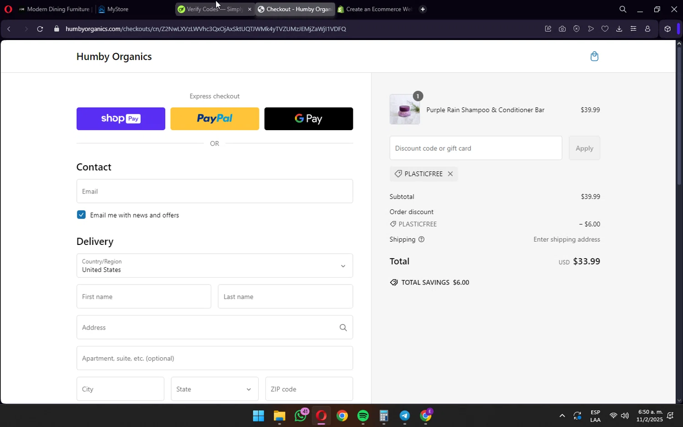The height and width of the screenshot is (427, 683).
Task: Switch to Modern Dining Furniture tab
Action: (55, 9)
